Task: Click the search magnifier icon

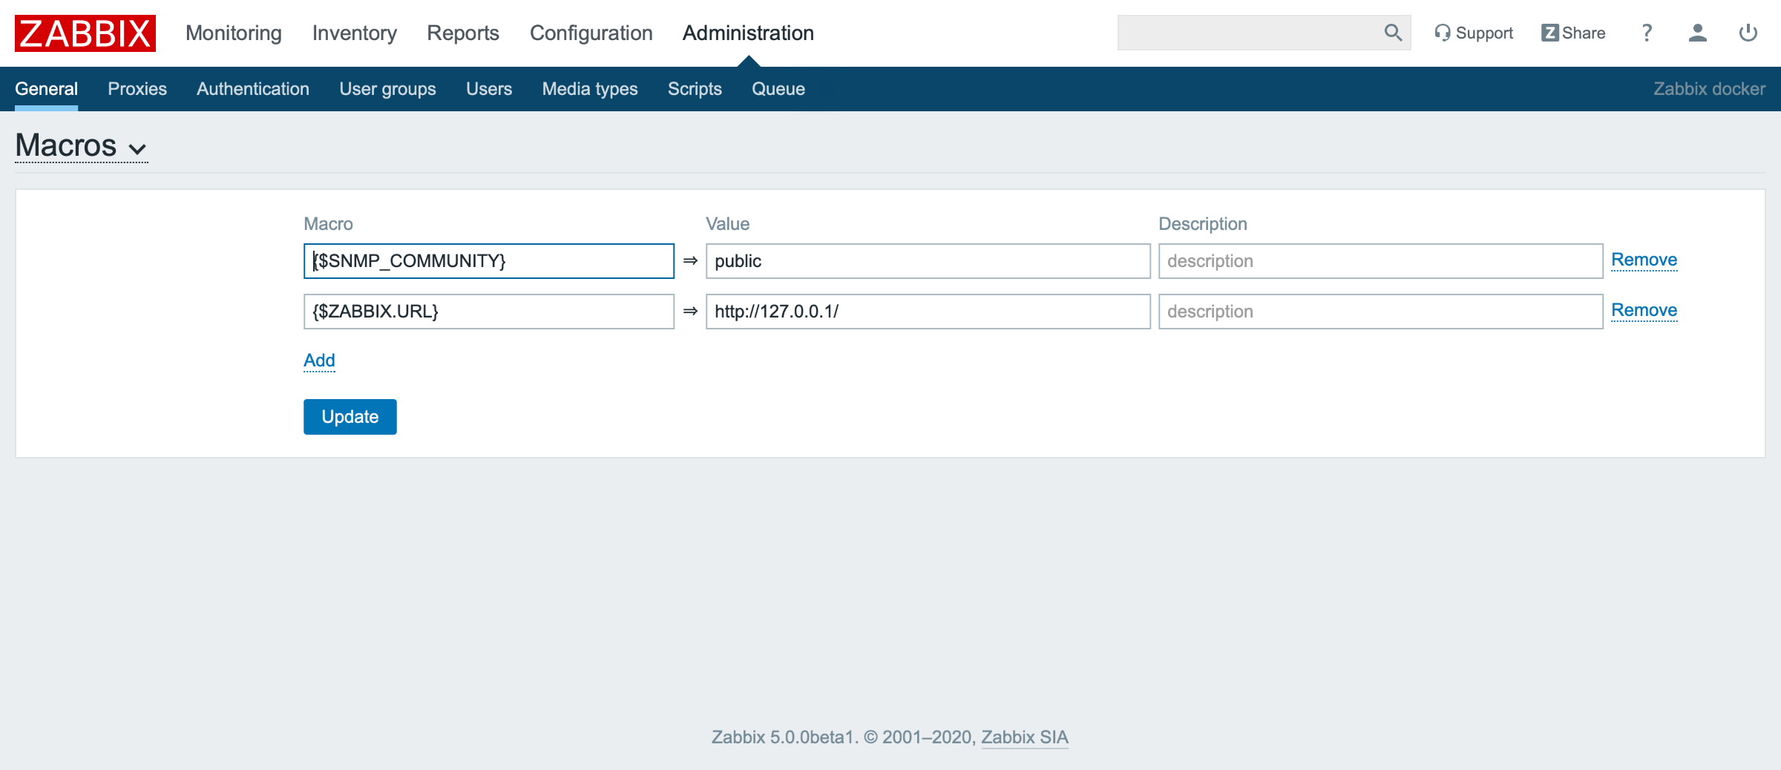Action: (1392, 33)
